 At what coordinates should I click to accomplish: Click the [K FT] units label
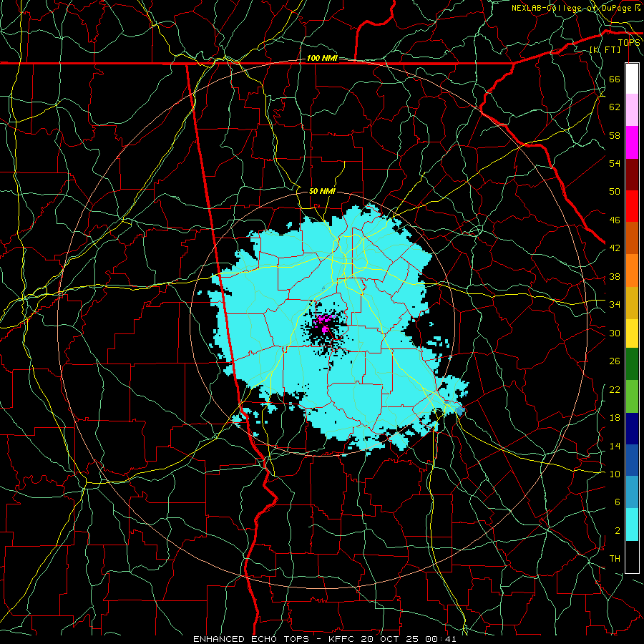(605, 49)
